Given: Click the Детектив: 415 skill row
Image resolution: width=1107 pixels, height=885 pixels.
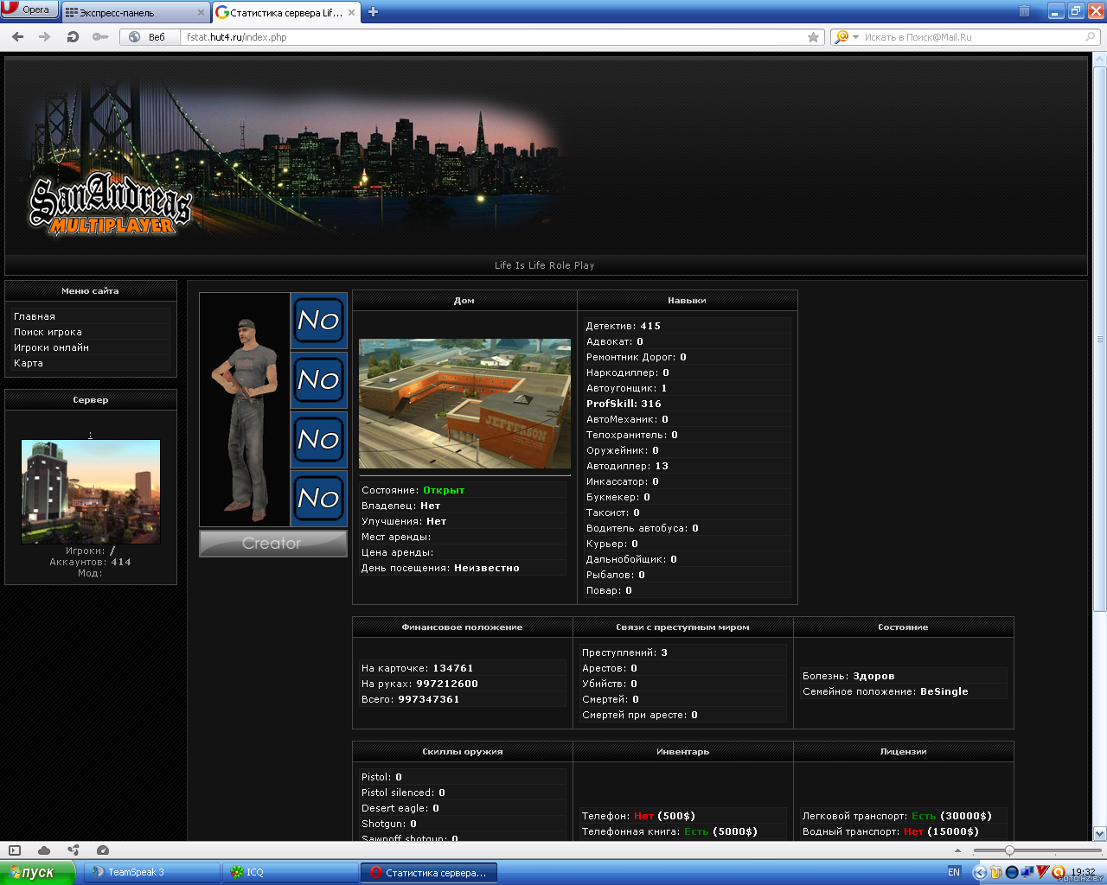Looking at the screenshot, I should [x=687, y=326].
